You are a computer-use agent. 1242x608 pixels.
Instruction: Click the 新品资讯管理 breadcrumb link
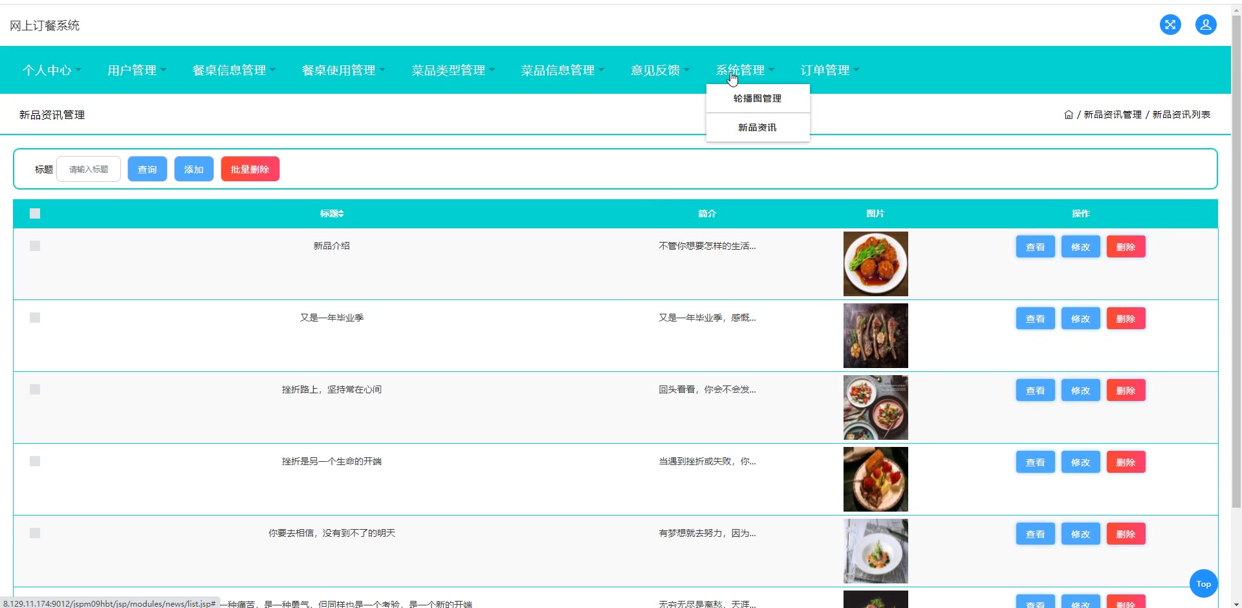(1113, 114)
